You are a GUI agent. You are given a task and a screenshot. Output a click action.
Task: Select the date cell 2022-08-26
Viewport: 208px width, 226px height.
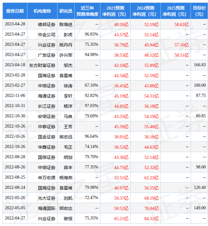[15, 167]
